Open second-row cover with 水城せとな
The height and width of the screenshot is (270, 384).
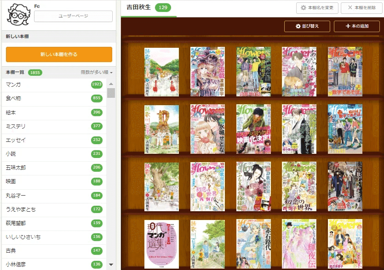pyautogui.click(x=207, y=129)
